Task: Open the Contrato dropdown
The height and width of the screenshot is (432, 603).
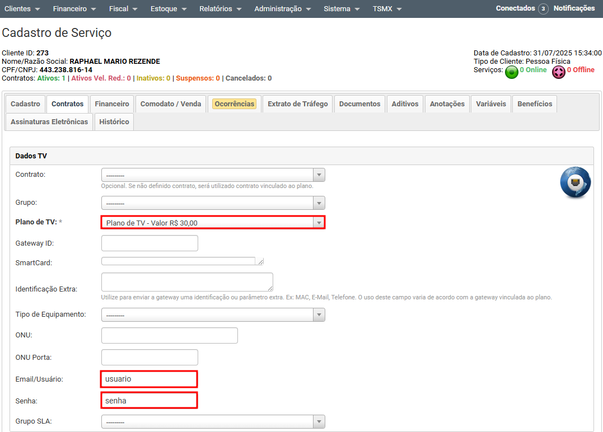Action: 213,175
